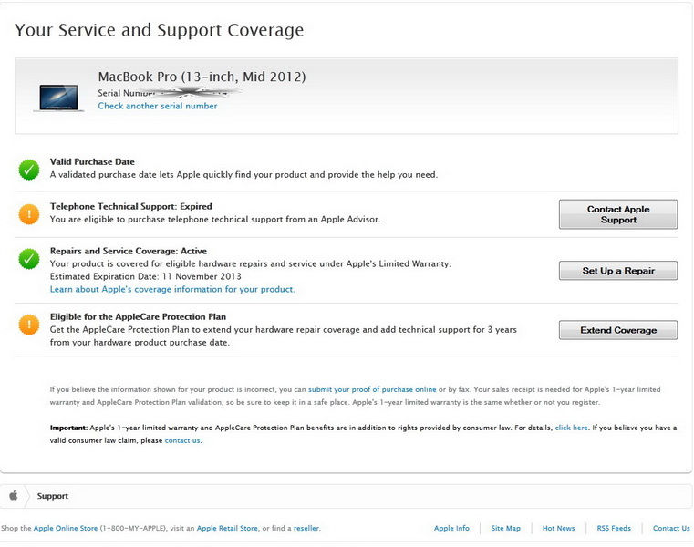The image size is (694, 547).
Task: Click the Apple logo in breadcrumb
Action: 14,496
